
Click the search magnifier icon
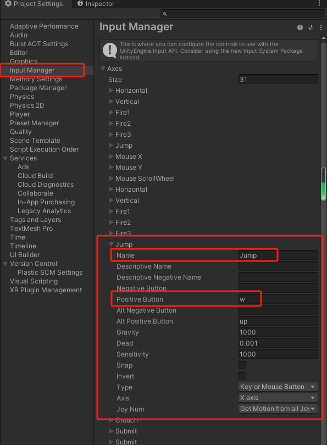(165, 14)
